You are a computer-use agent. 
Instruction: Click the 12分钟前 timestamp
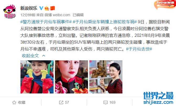tap(28, 15)
